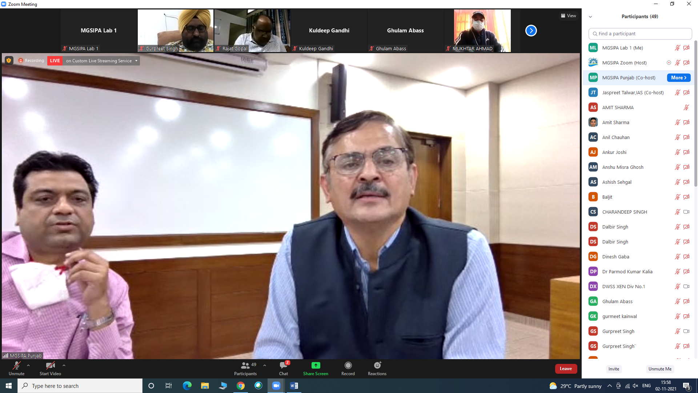Click the muted mic icon for gurmeet kainwal
Screen dimensions: 698x393
(x=677, y=316)
